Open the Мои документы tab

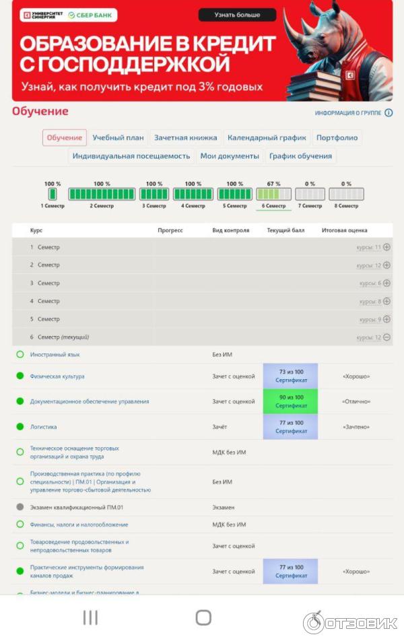point(229,156)
